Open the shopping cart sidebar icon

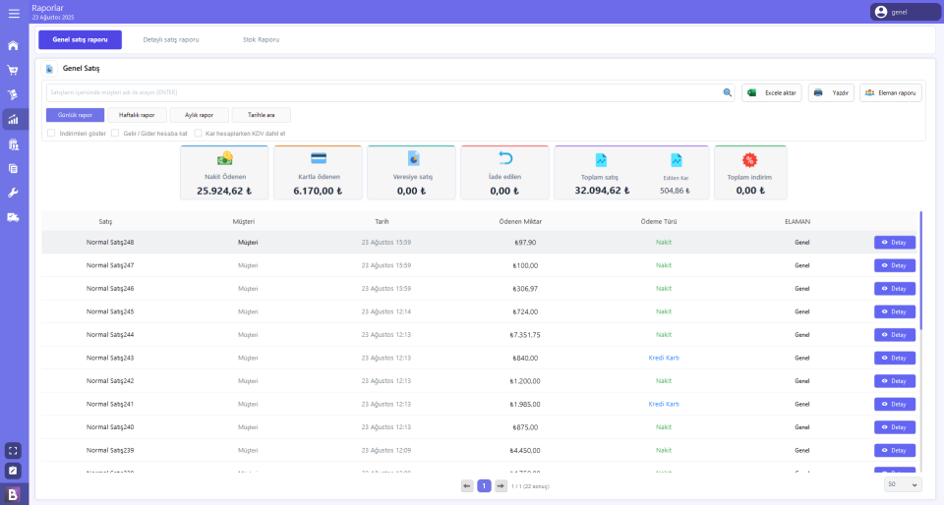(14, 71)
